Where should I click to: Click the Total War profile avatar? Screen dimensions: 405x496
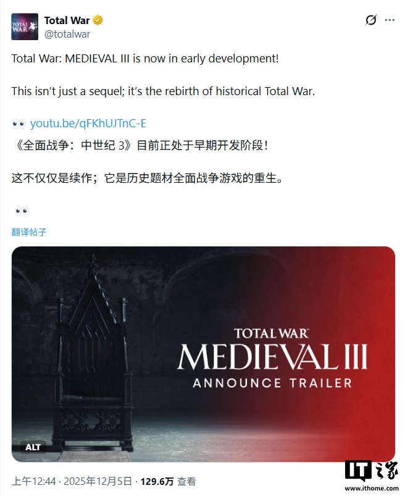(25, 27)
